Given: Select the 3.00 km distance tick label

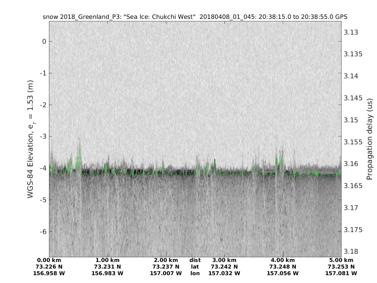Looking at the screenshot, I should 224,260.
